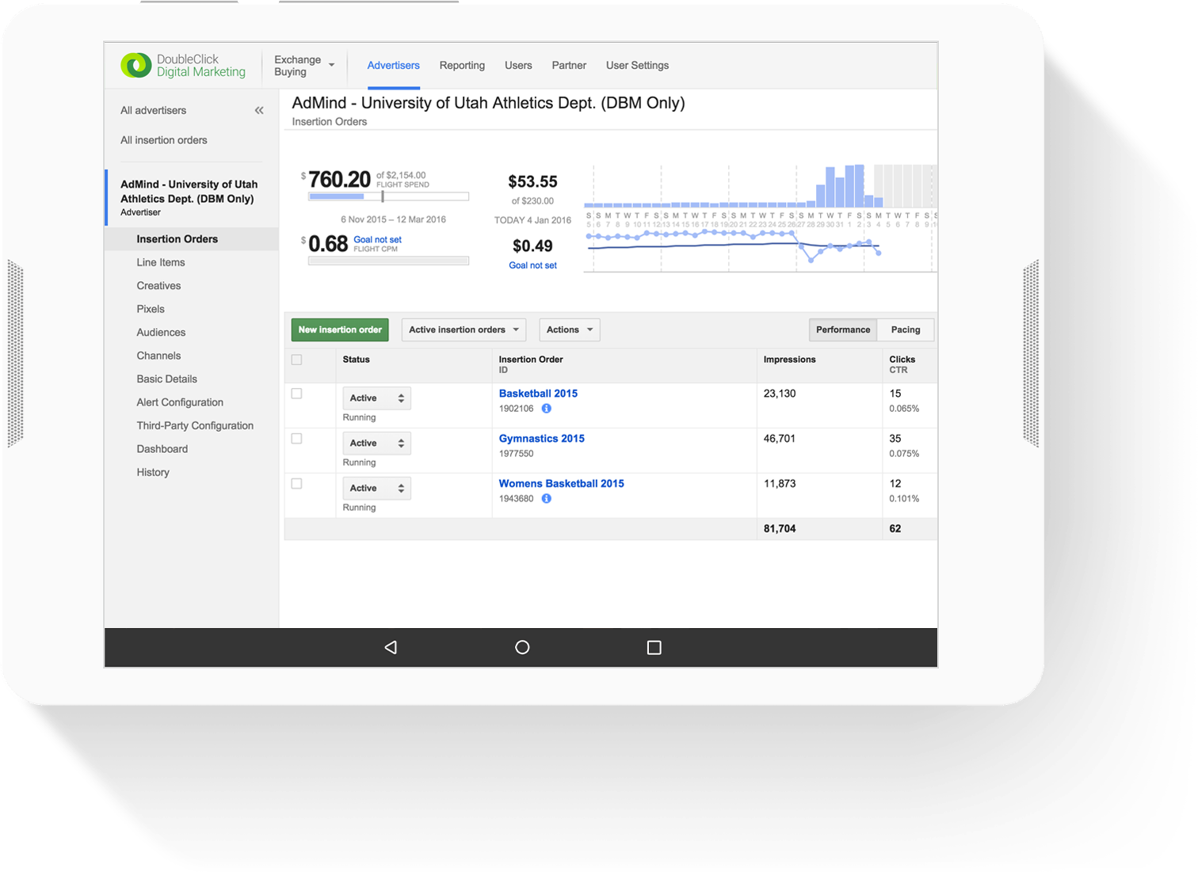
Task: Switch to Performance view
Action: click(x=843, y=330)
